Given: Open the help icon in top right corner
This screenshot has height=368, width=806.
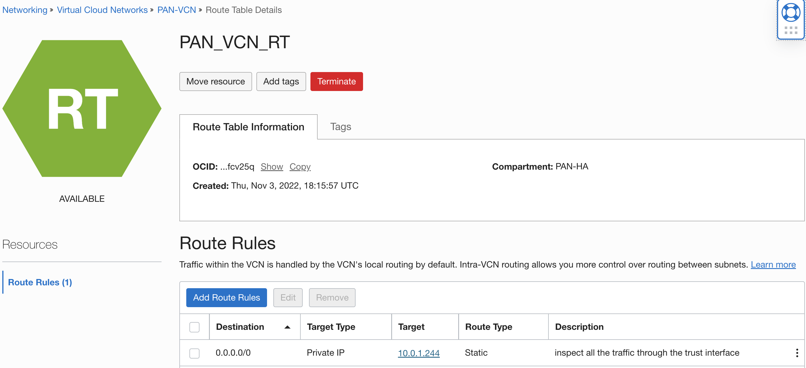Looking at the screenshot, I should tap(791, 13).
